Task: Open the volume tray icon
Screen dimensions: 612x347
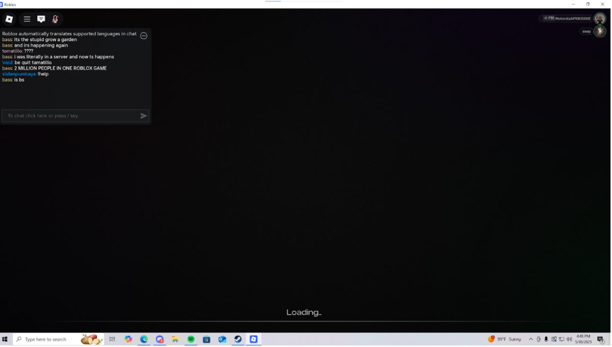Action: coord(569,339)
